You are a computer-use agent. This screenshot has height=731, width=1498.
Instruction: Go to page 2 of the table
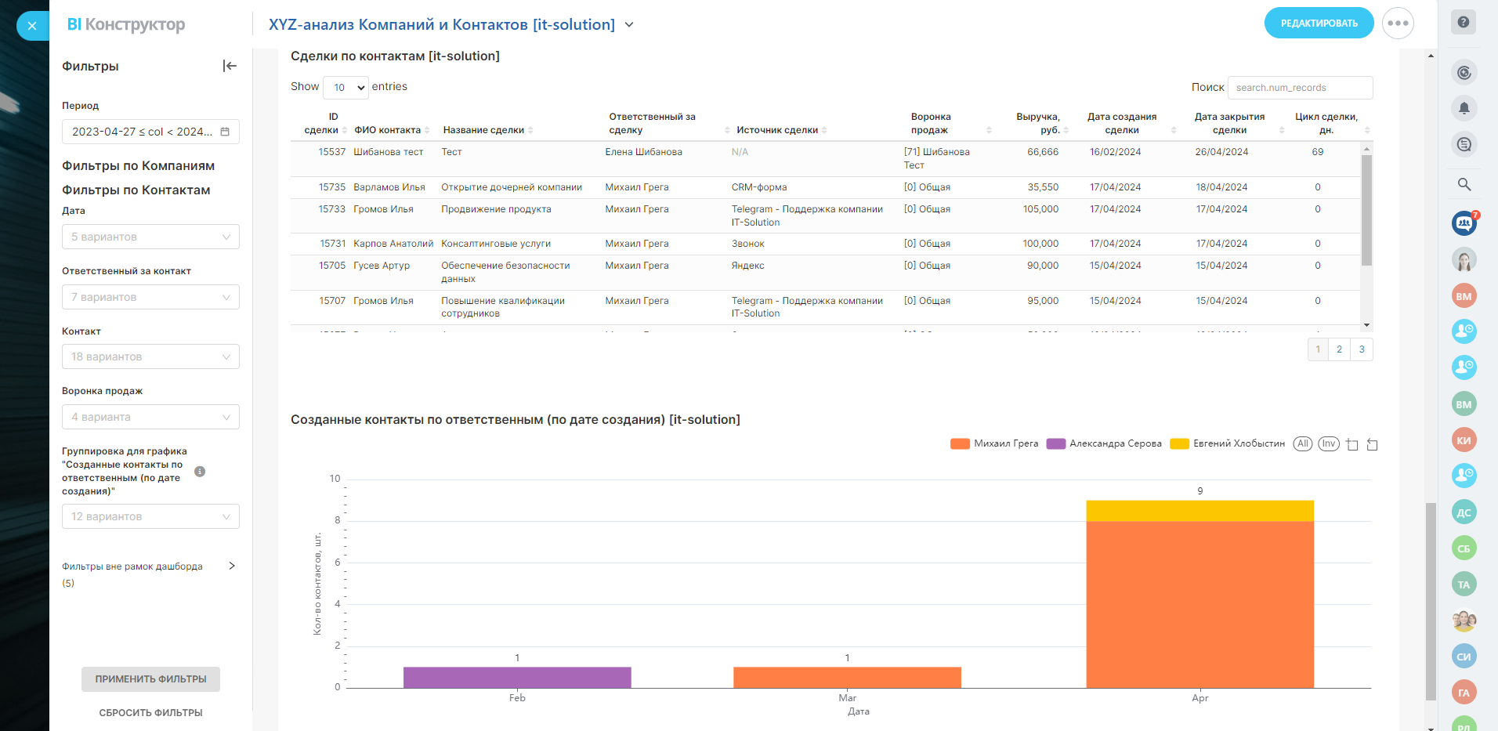pyautogui.click(x=1339, y=349)
